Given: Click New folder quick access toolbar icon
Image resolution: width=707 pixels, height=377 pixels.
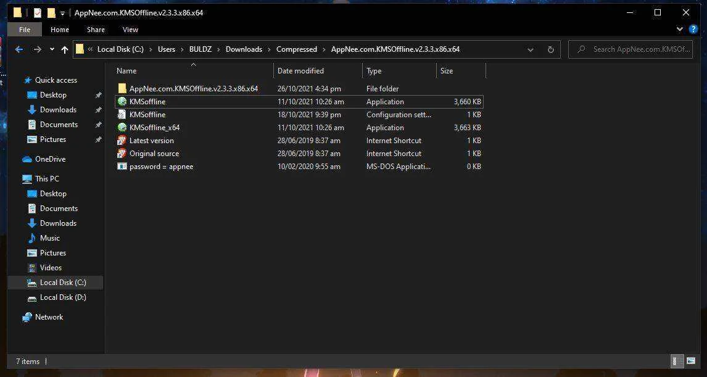Looking at the screenshot, I should tap(51, 12).
